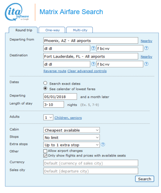Click the Reverse route link
161x193 pixels.
pyautogui.click(x=55, y=71)
